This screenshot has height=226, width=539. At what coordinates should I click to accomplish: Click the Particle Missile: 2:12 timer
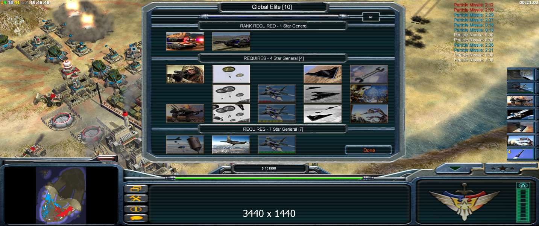(474, 5)
